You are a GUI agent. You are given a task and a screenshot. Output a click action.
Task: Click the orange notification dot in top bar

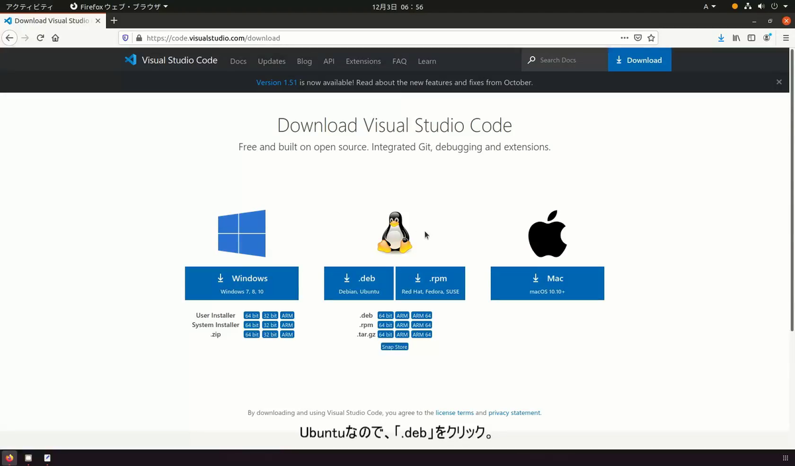(735, 7)
